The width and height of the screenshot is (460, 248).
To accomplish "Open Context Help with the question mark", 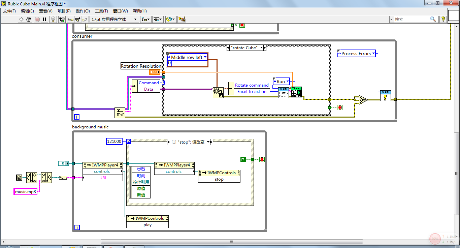I will [443, 19].
